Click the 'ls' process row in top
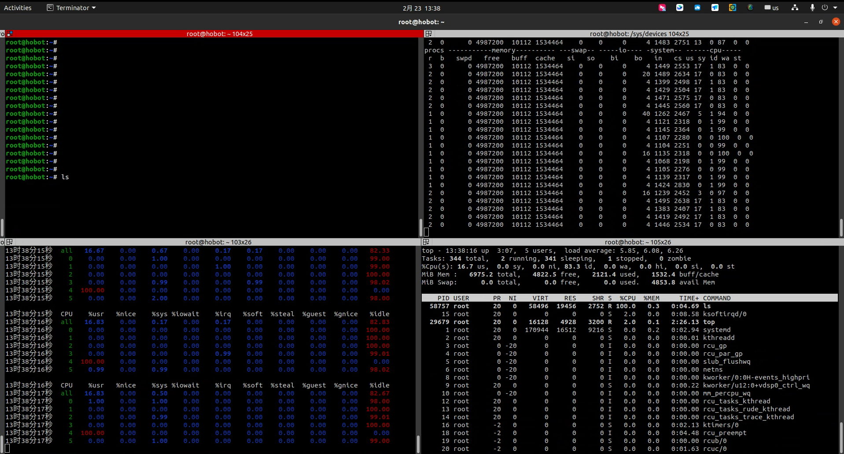The height and width of the screenshot is (454, 844). pyautogui.click(x=630, y=306)
